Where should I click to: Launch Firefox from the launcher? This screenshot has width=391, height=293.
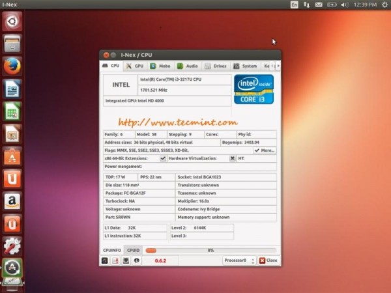coord(12,66)
